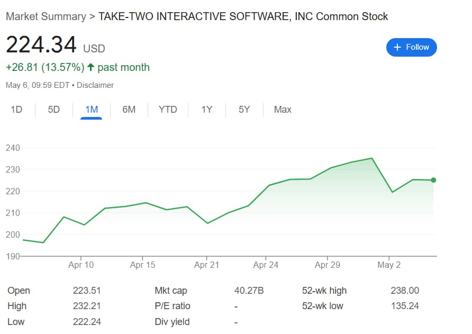Click the Apr 29 axis label

click(x=327, y=265)
